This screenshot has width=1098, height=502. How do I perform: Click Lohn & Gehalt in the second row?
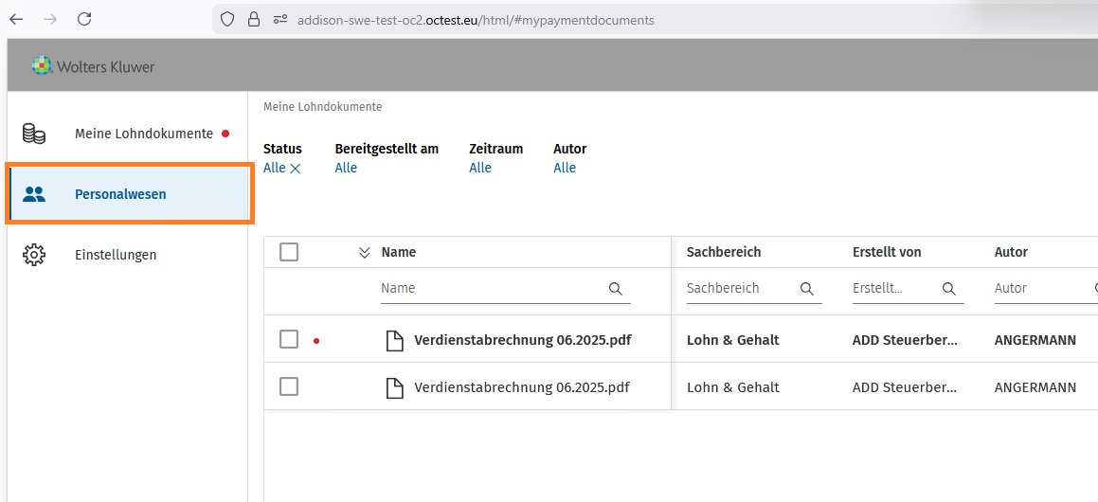point(733,387)
